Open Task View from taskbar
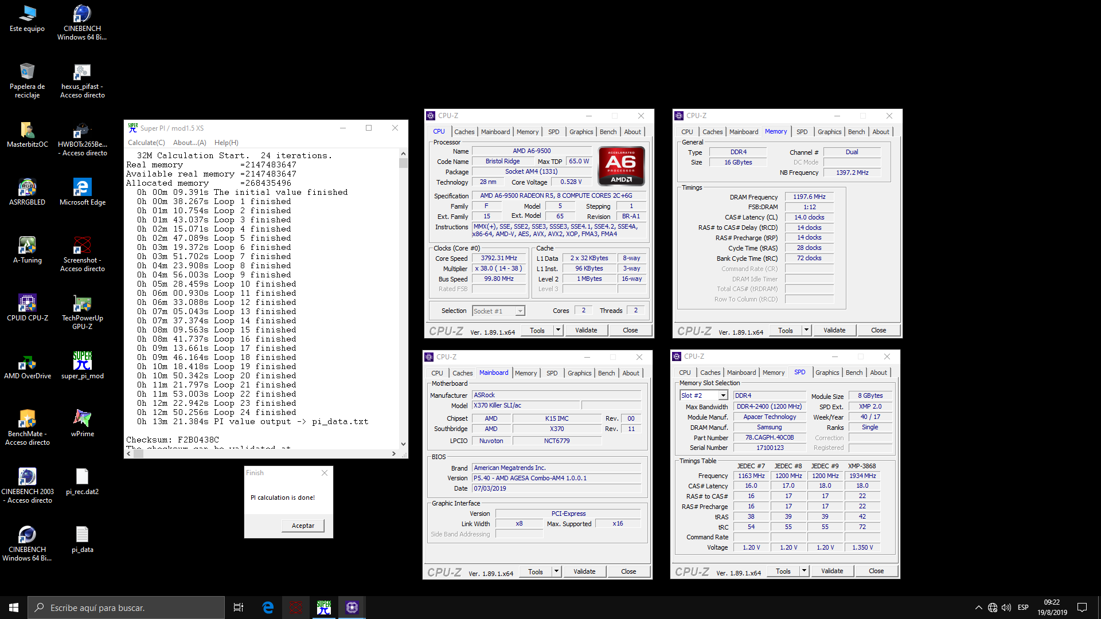The image size is (1101, 619). [x=239, y=608]
